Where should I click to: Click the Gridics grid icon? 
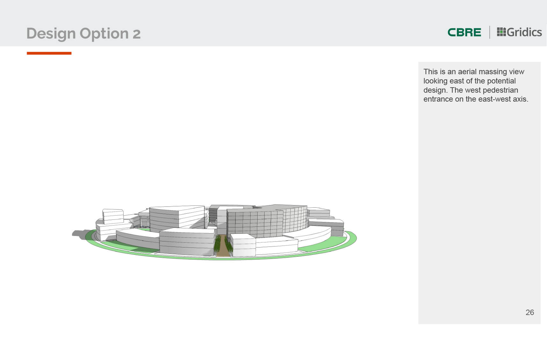click(x=501, y=32)
